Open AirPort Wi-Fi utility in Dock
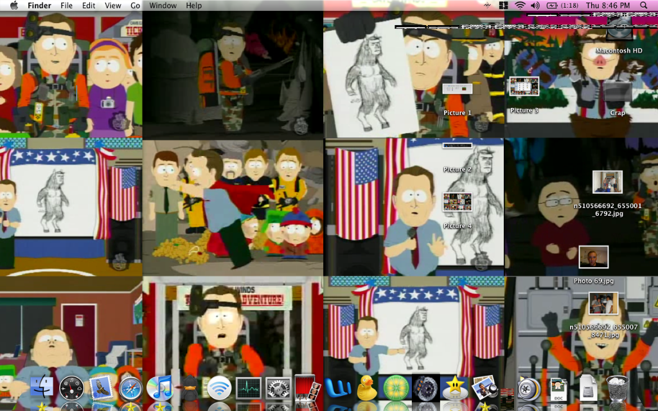Image resolution: width=658 pixels, height=411 pixels. pyautogui.click(x=219, y=389)
